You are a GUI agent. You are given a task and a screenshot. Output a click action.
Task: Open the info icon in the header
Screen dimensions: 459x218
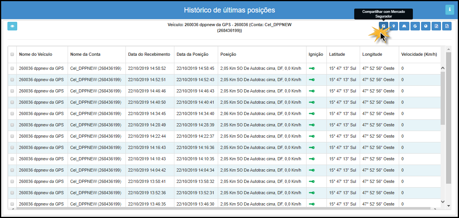click(x=449, y=10)
